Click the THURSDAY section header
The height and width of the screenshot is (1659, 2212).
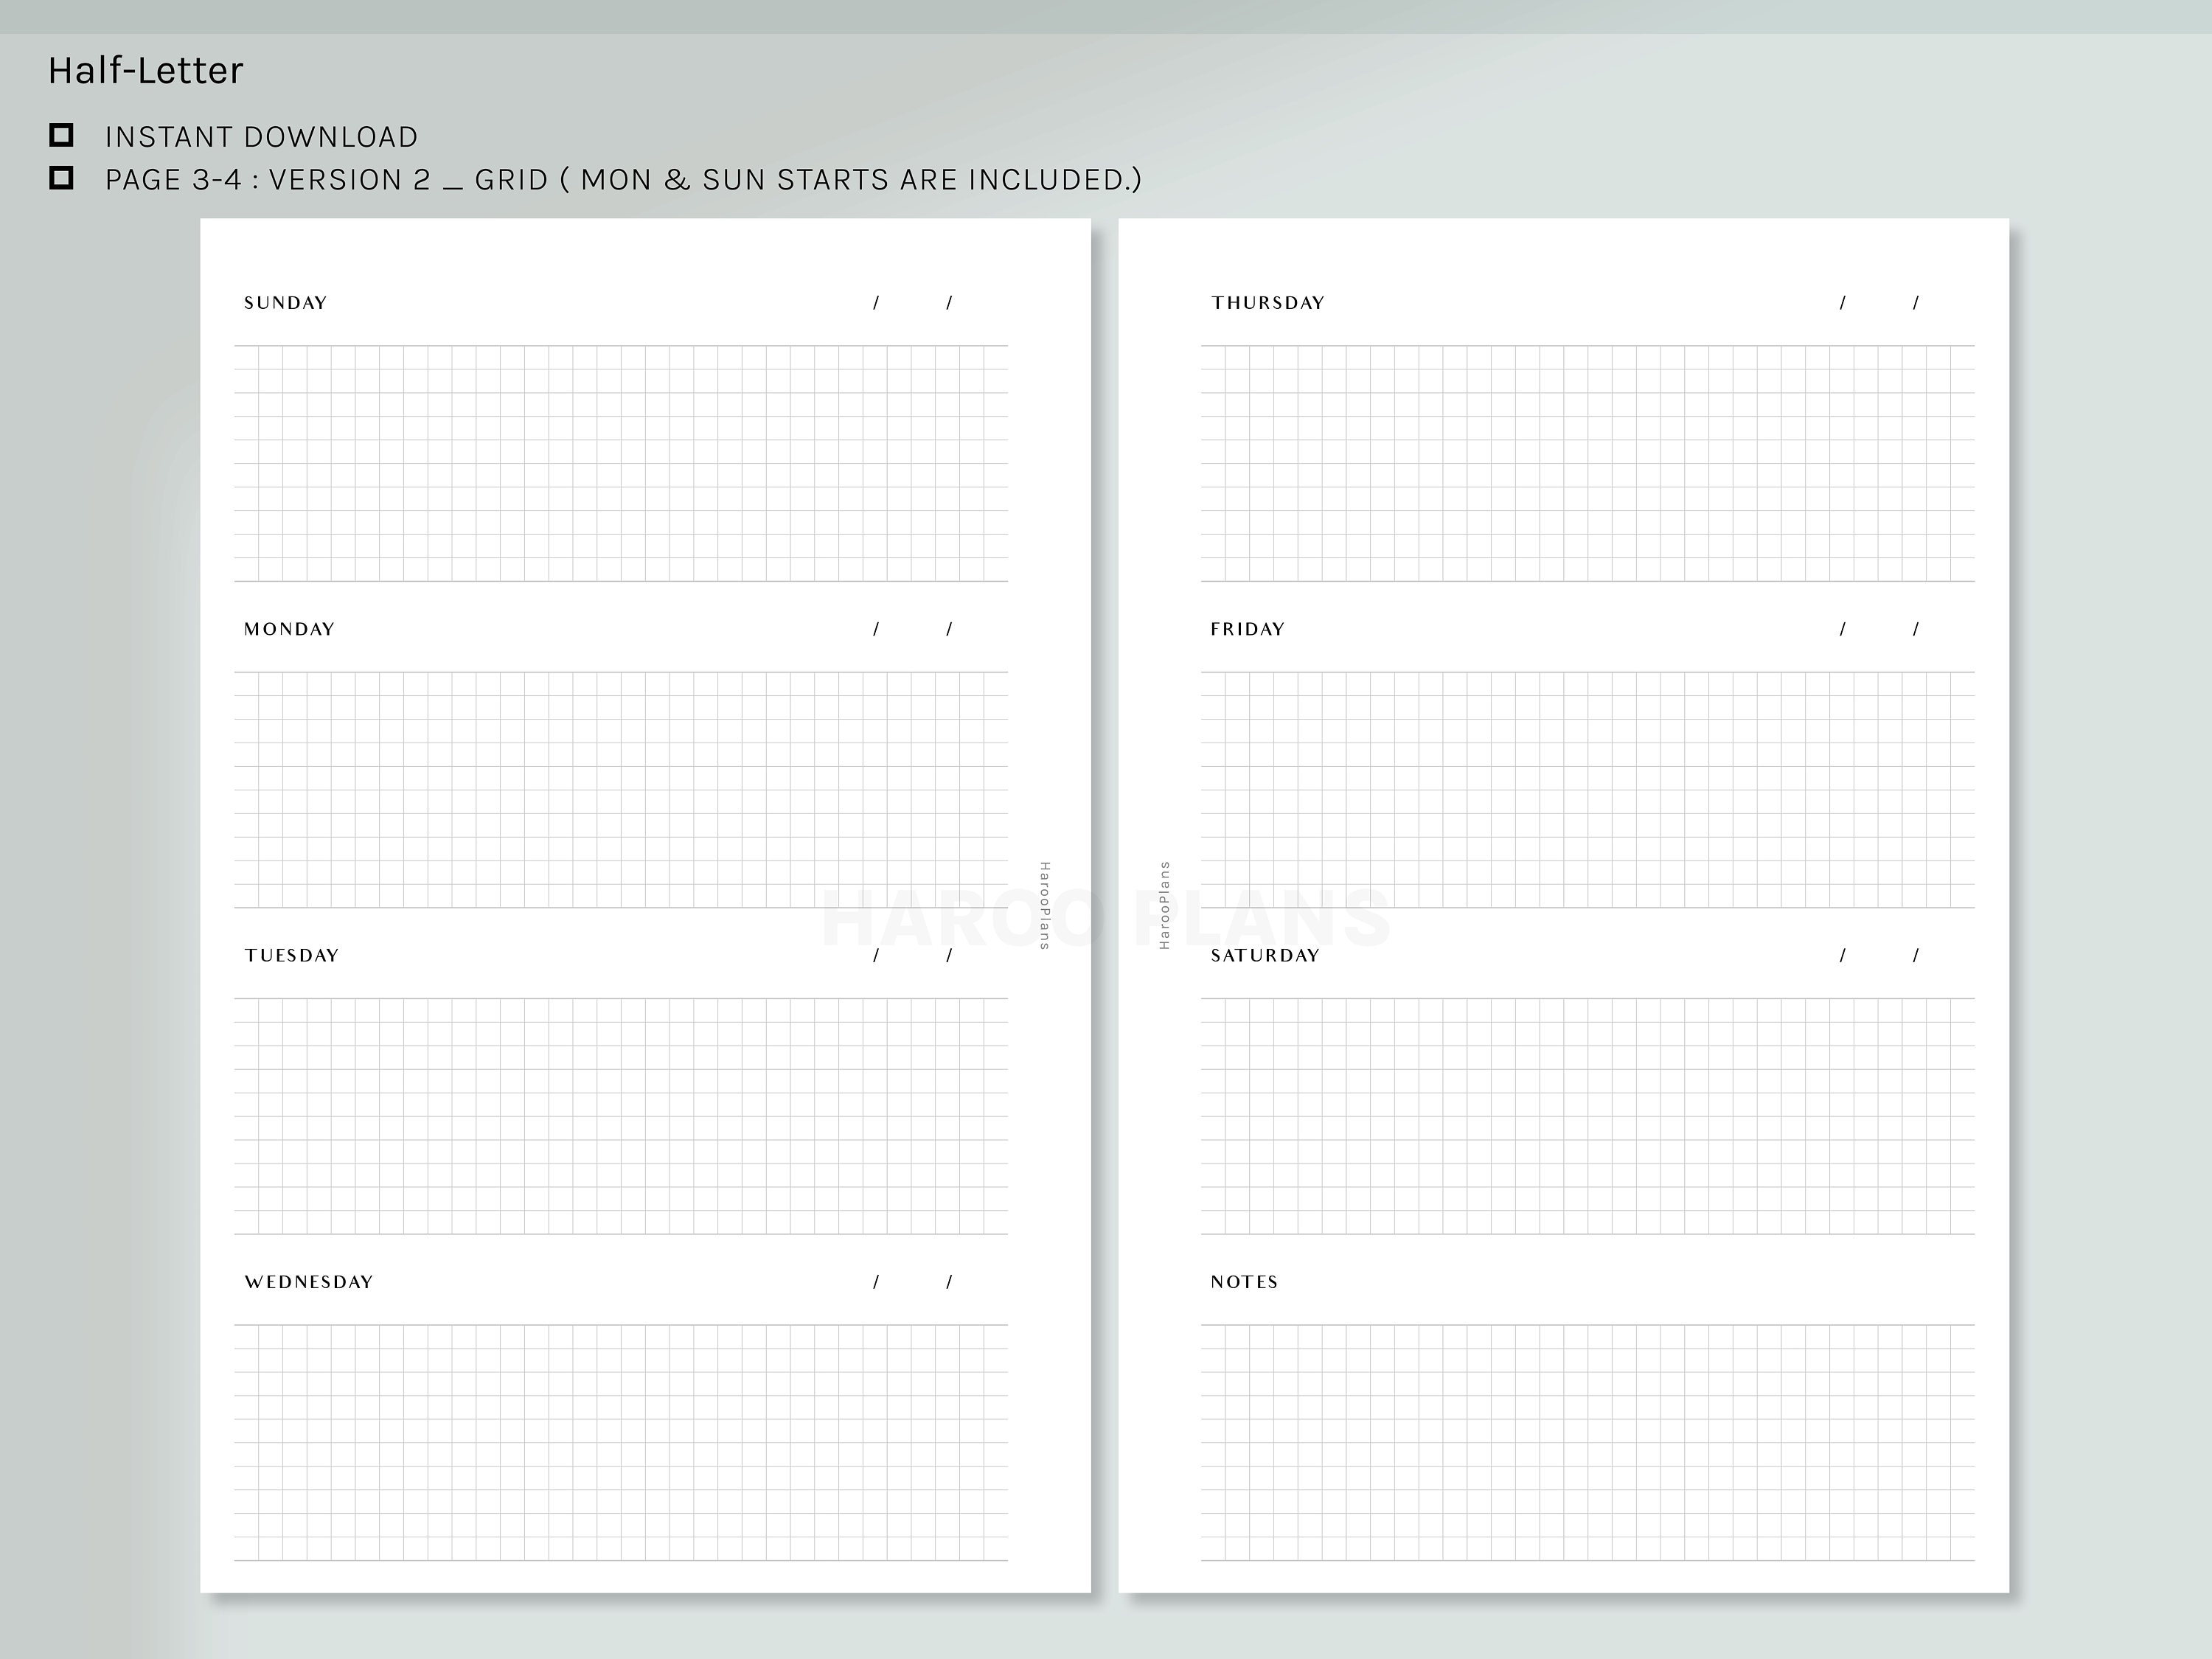[1268, 302]
